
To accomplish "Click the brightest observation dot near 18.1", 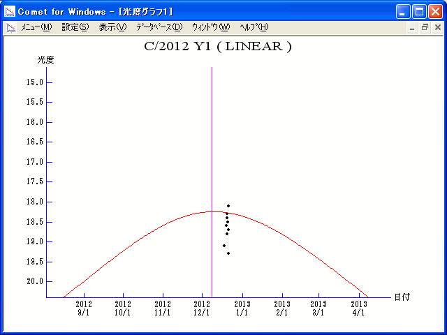I will [228, 206].
